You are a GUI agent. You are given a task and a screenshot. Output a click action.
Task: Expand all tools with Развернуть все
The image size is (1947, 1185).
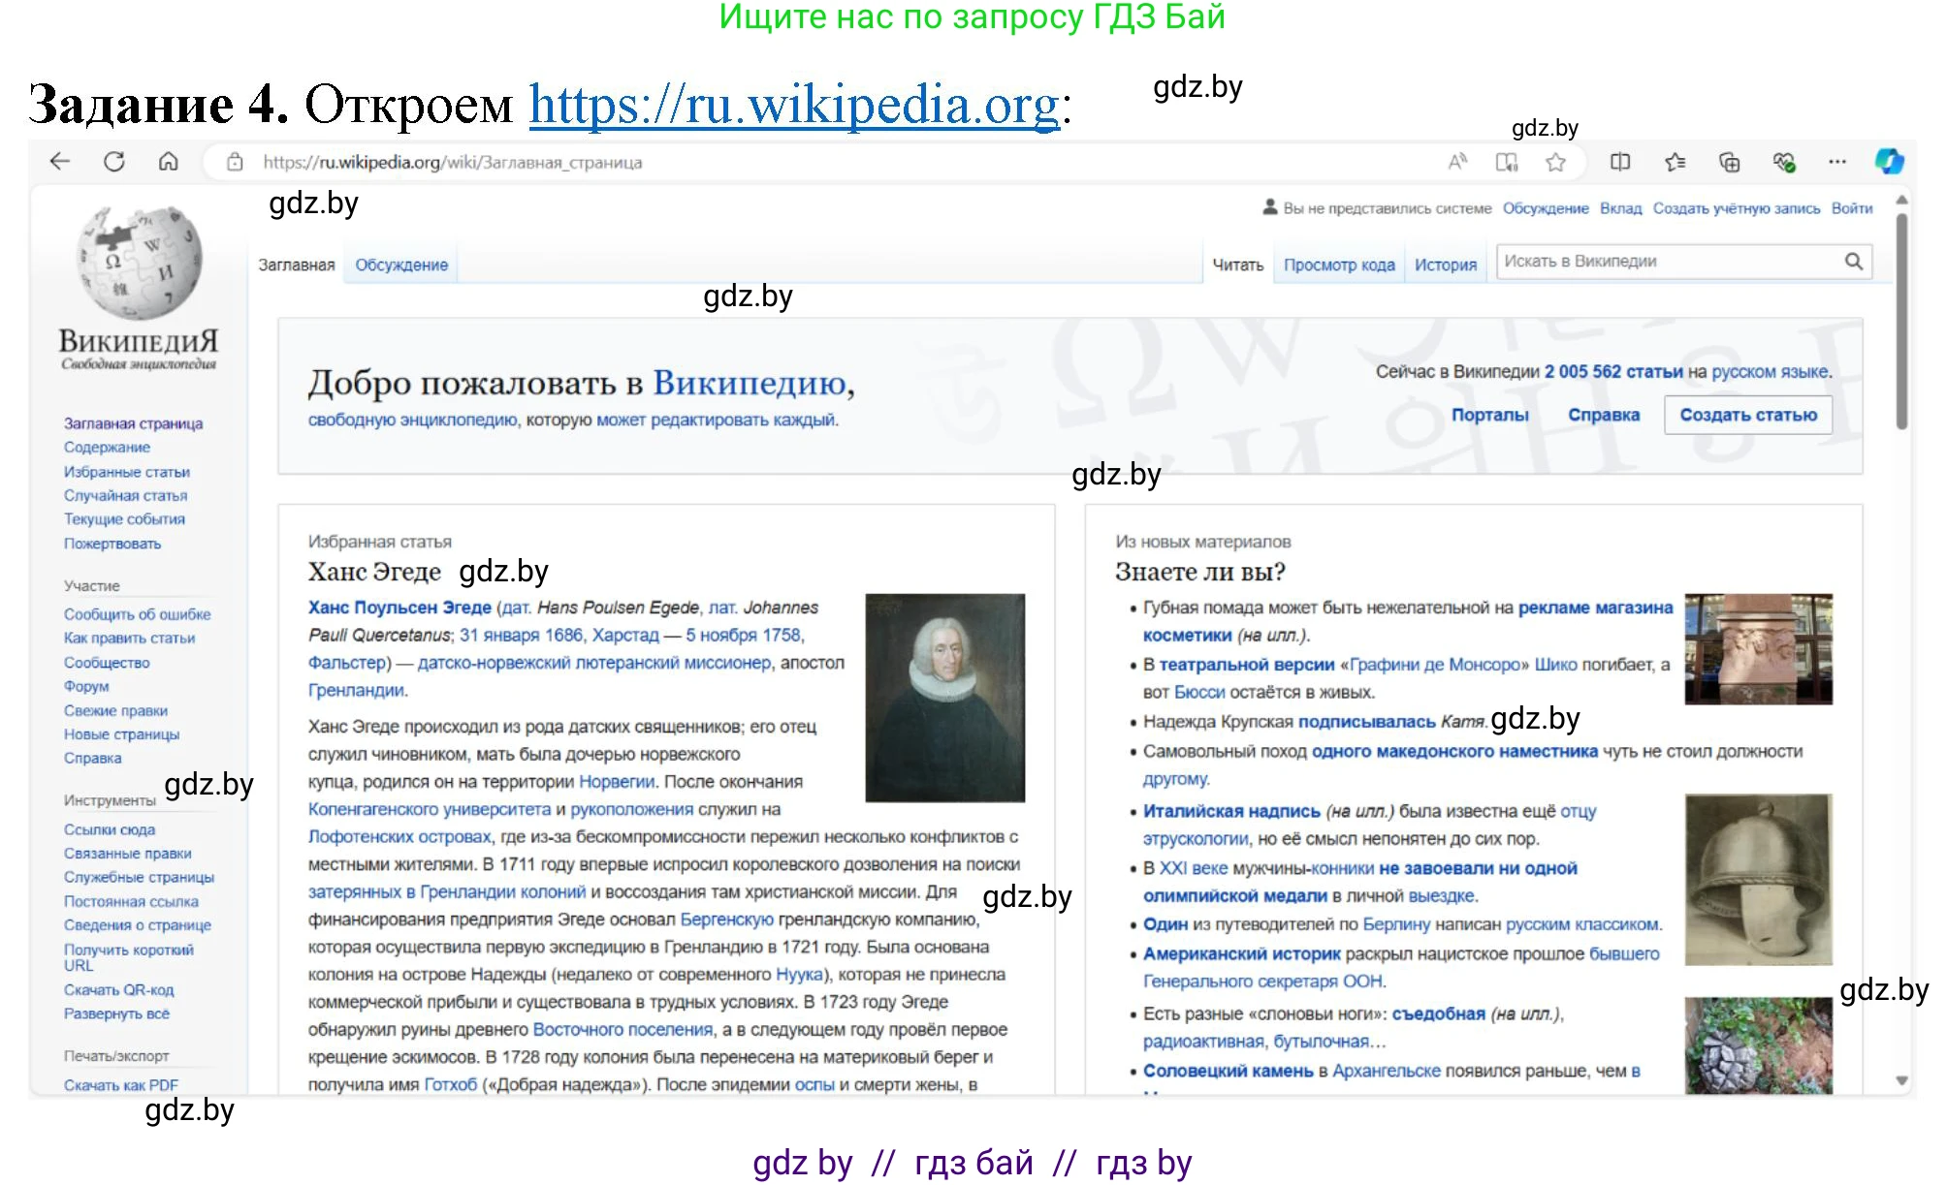point(116,1013)
